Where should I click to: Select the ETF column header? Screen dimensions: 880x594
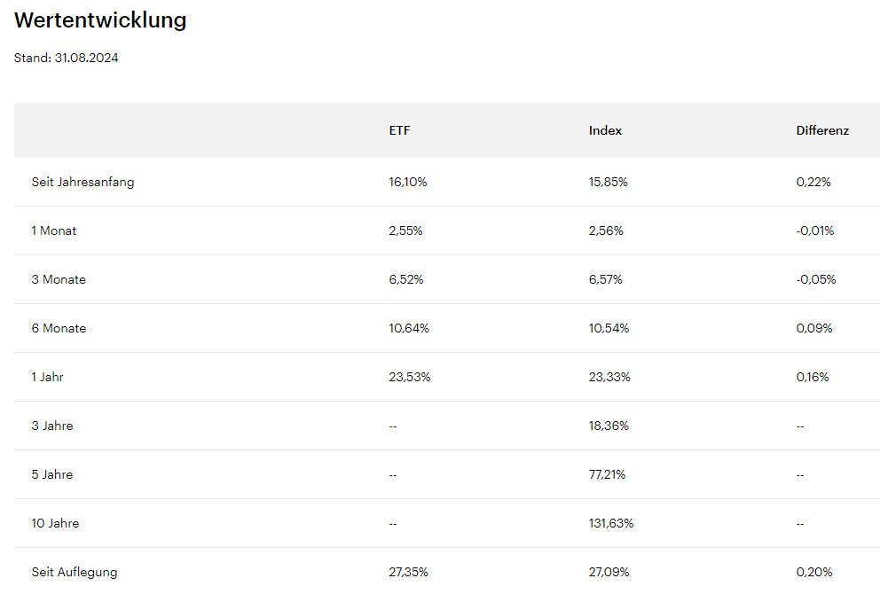(x=399, y=130)
